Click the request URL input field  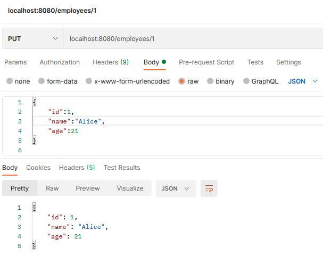(x=193, y=38)
